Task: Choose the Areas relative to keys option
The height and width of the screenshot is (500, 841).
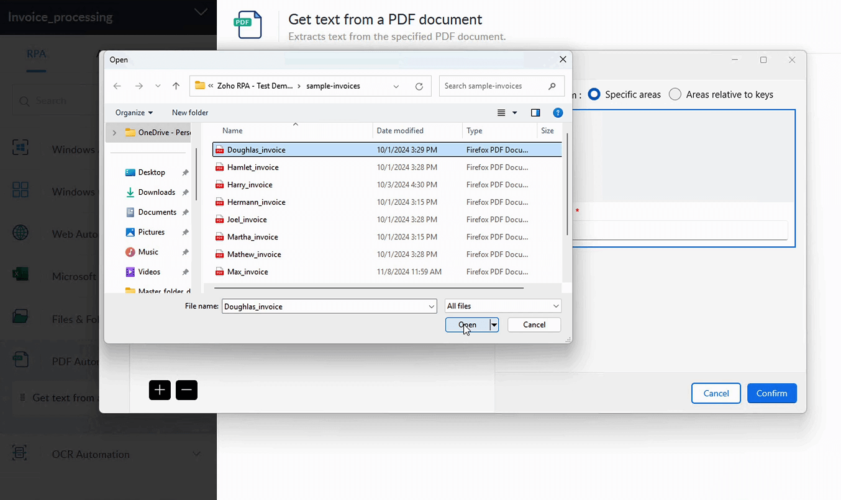Action: (x=675, y=94)
